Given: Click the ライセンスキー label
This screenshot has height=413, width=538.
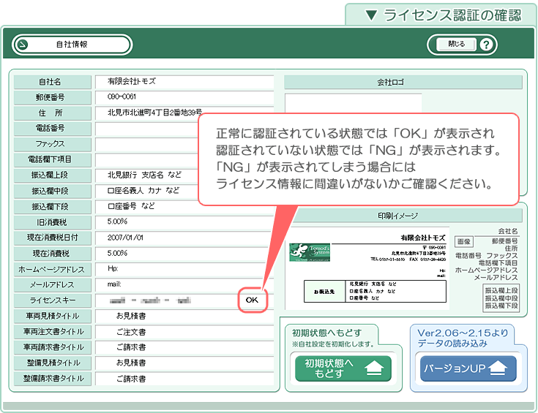Looking at the screenshot, I should click(53, 300).
